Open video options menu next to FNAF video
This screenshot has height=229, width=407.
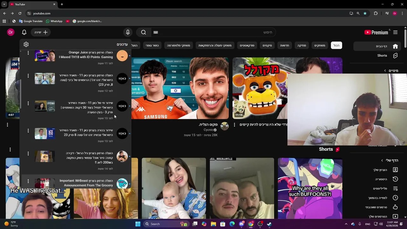coord(234,125)
